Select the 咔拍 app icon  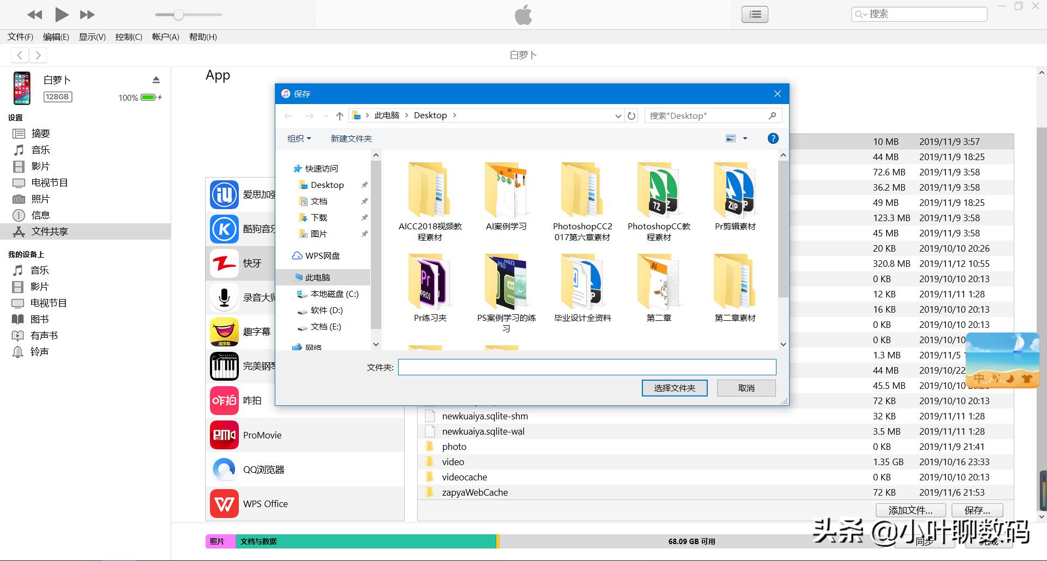[224, 400]
